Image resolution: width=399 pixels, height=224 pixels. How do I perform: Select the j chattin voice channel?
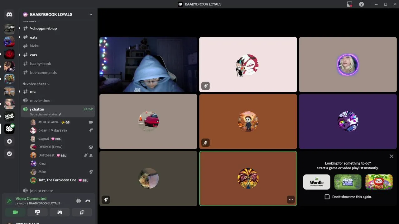click(x=58, y=111)
